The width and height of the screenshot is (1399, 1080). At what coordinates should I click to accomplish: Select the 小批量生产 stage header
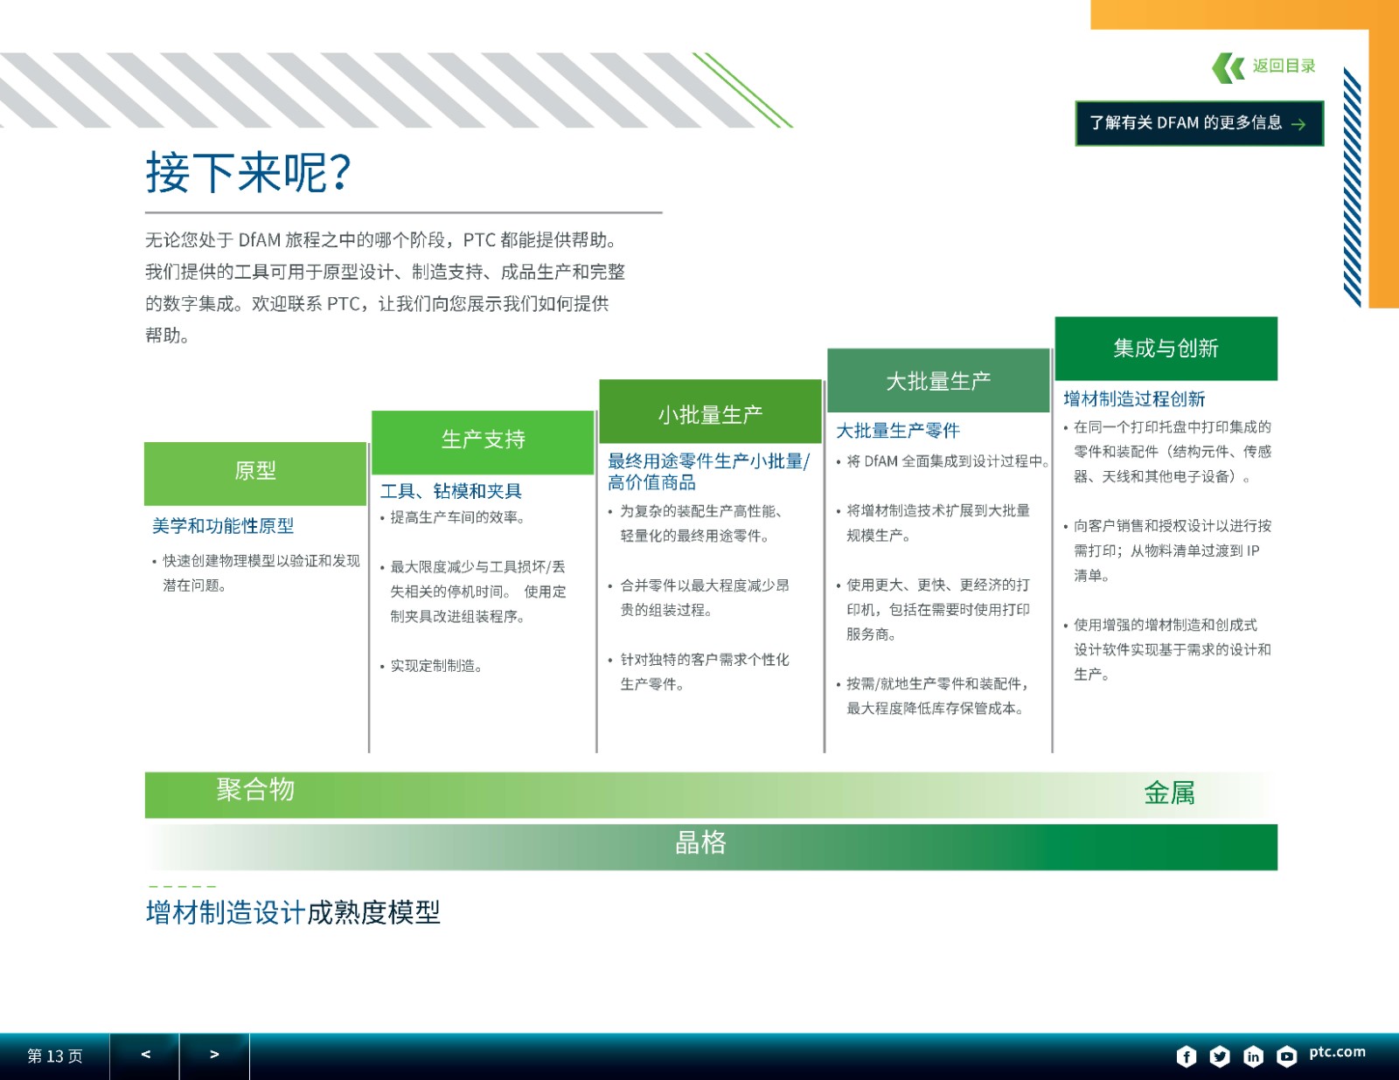[x=711, y=412]
